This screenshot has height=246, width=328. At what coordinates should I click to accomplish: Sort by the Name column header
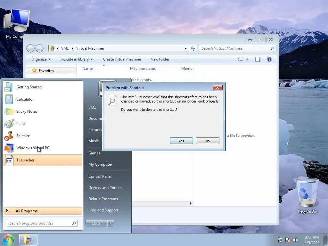[x=87, y=69]
